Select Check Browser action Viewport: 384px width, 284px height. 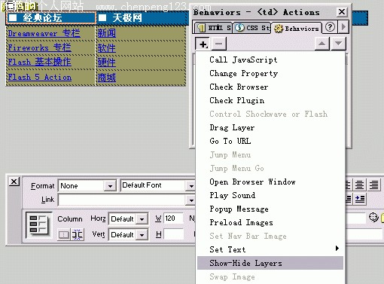coord(270,87)
